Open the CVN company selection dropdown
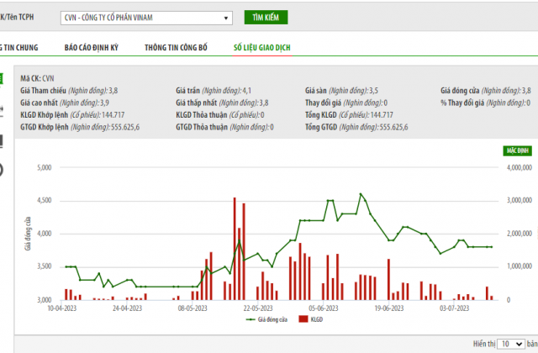 click(149, 18)
